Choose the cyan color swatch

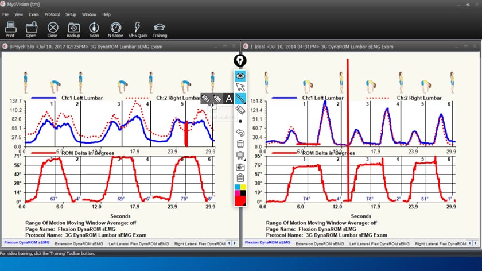(238, 187)
